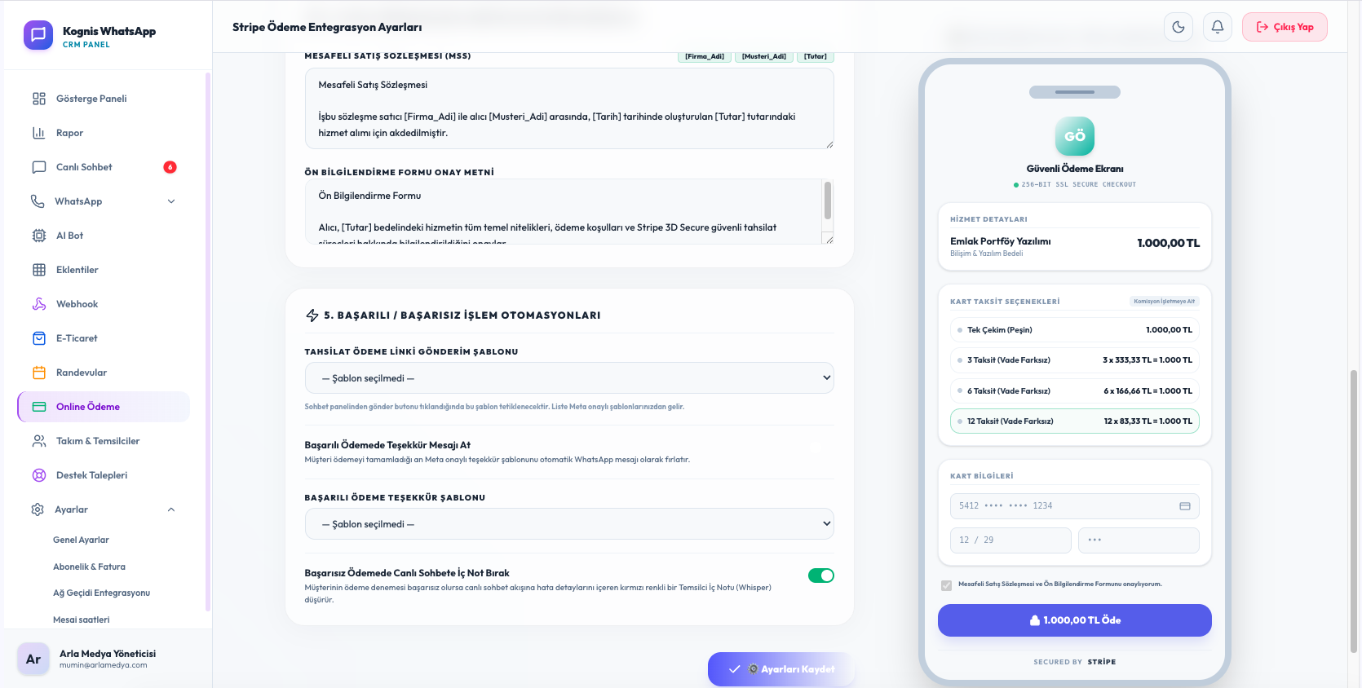1362x688 pixels.
Task: Click the card number input field
Action: (x=1074, y=506)
